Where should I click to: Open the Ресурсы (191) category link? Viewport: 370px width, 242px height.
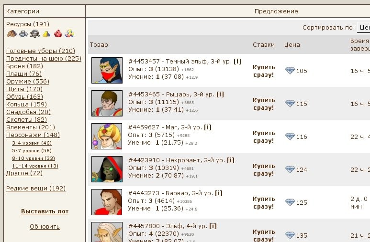click(x=28, y=24)
